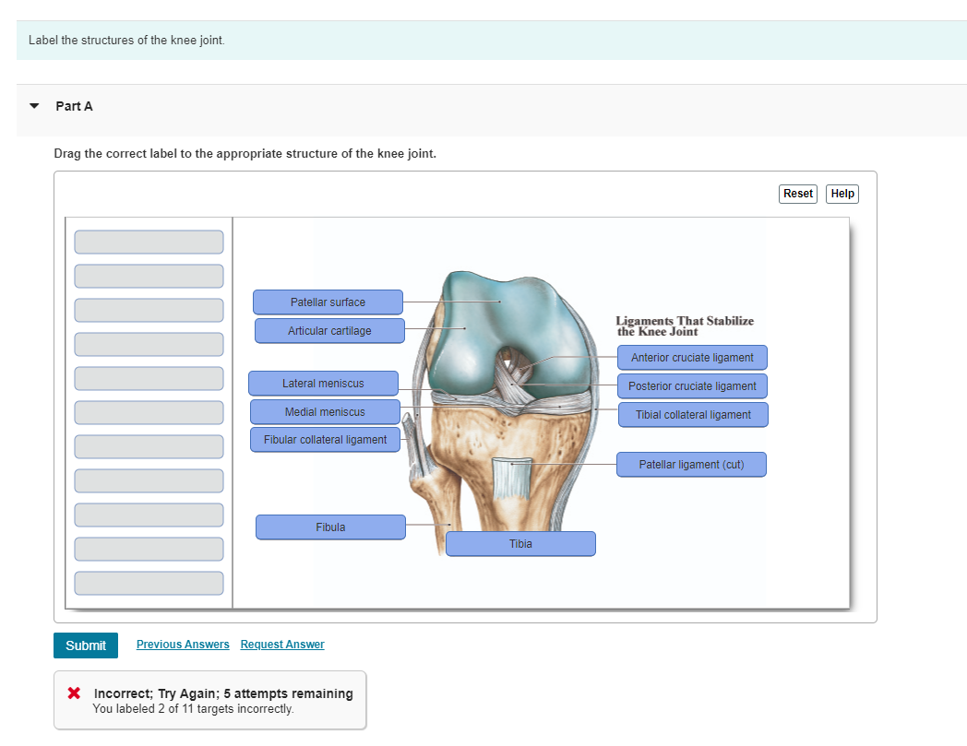Select the "Medial meniscus" label
The height and width of the screenshot is (746, 967).
coord(324,411)
